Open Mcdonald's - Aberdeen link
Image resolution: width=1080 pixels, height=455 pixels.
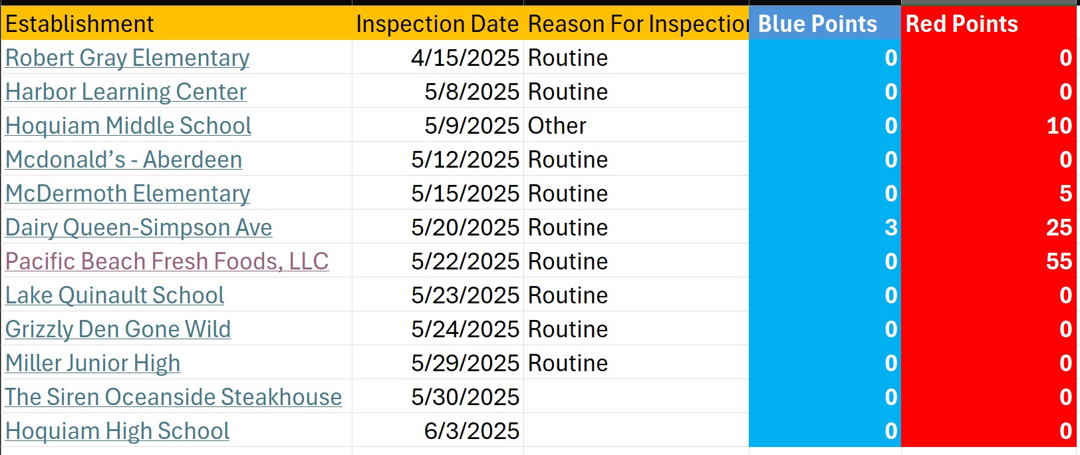(124, 160)
